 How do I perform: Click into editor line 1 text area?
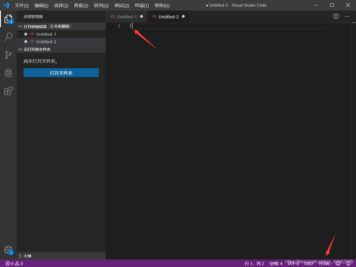coord(228,26)
